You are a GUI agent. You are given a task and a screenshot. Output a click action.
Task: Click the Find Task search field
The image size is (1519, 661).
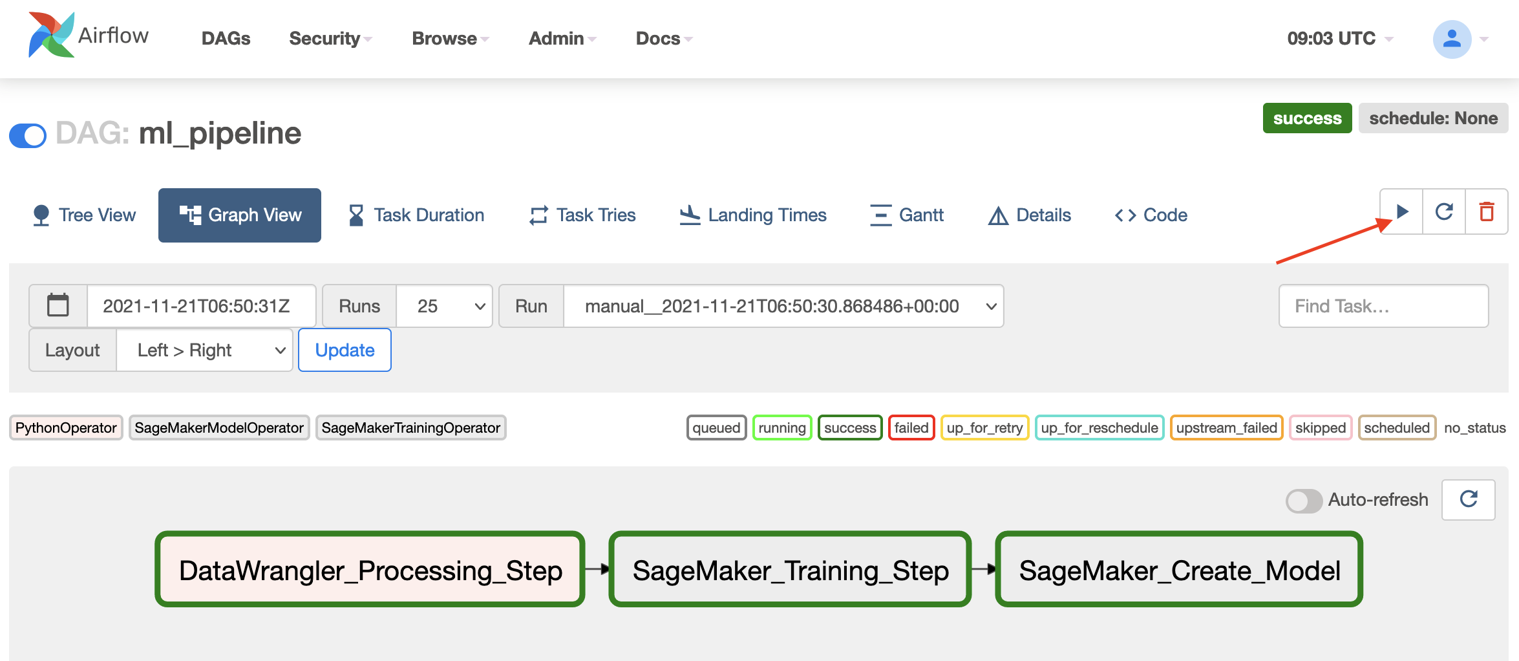pos(1383,306)
